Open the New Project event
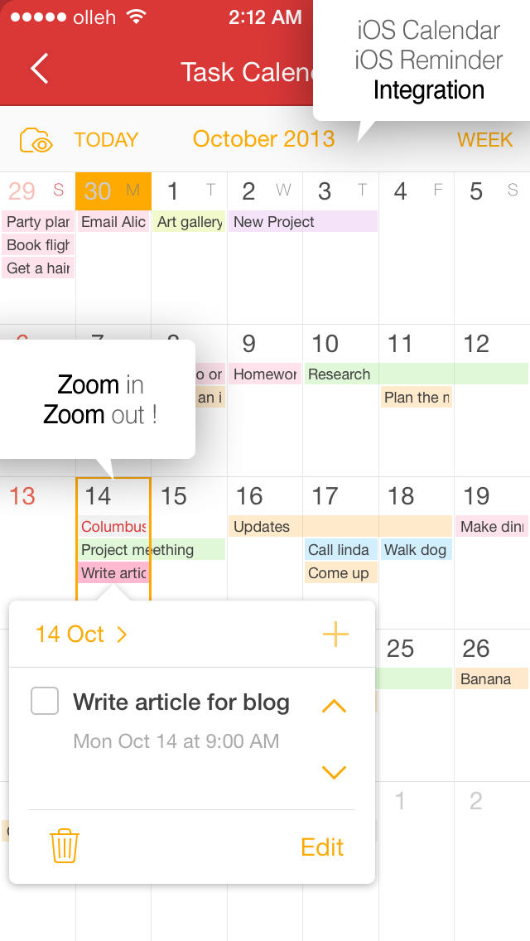Image resolution: width=530 pixels, height=941 pixels. [x=302, y=222]
